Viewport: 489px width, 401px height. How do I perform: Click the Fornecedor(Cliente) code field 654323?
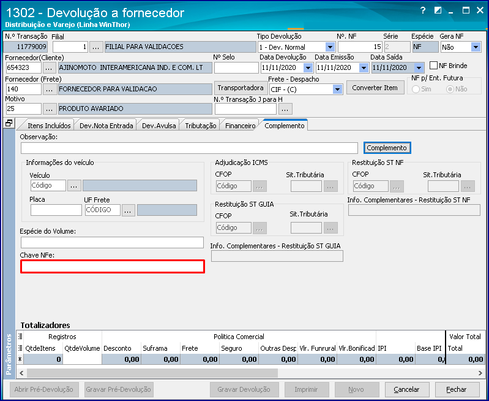(23, 68)
